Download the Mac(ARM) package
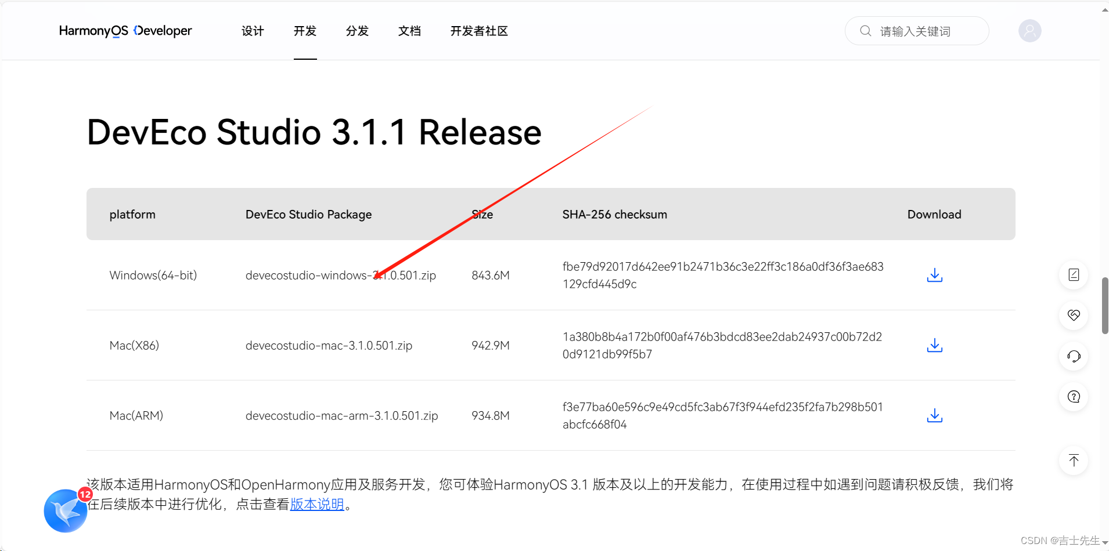 (935, 415)
